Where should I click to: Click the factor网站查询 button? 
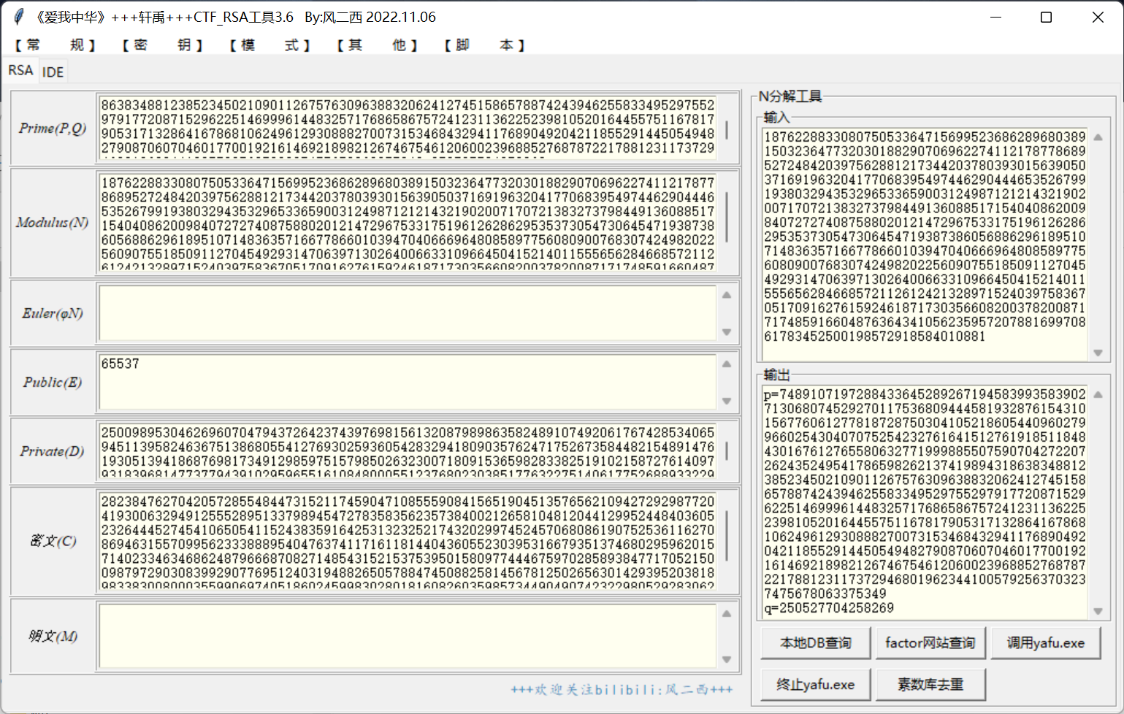point(930,643)
